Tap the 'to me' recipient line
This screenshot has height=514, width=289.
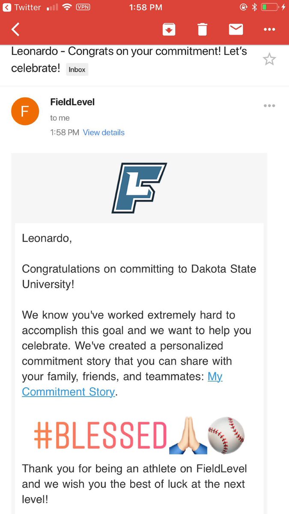[60, 118]
